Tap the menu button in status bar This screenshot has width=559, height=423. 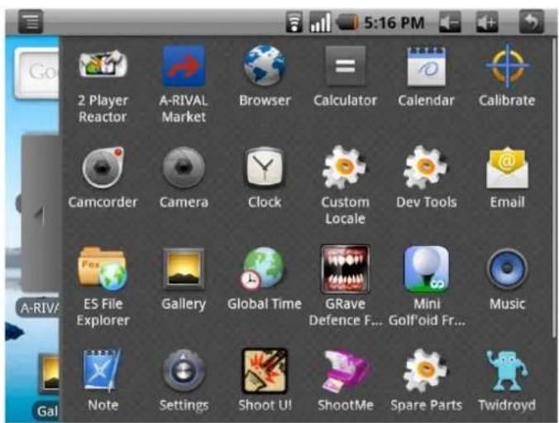point(31,22)
